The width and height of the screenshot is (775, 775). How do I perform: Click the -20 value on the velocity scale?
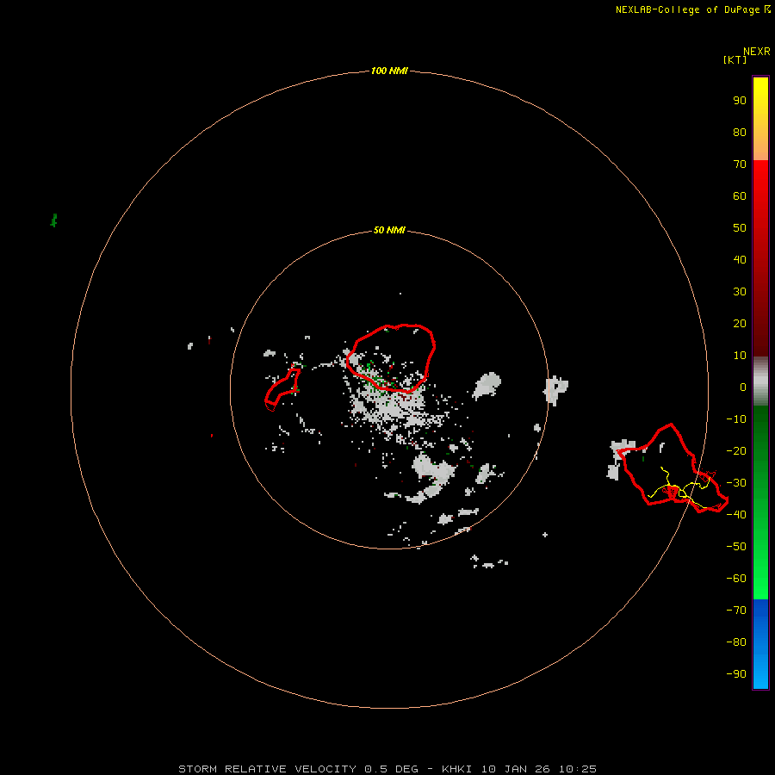pos(736,450)
